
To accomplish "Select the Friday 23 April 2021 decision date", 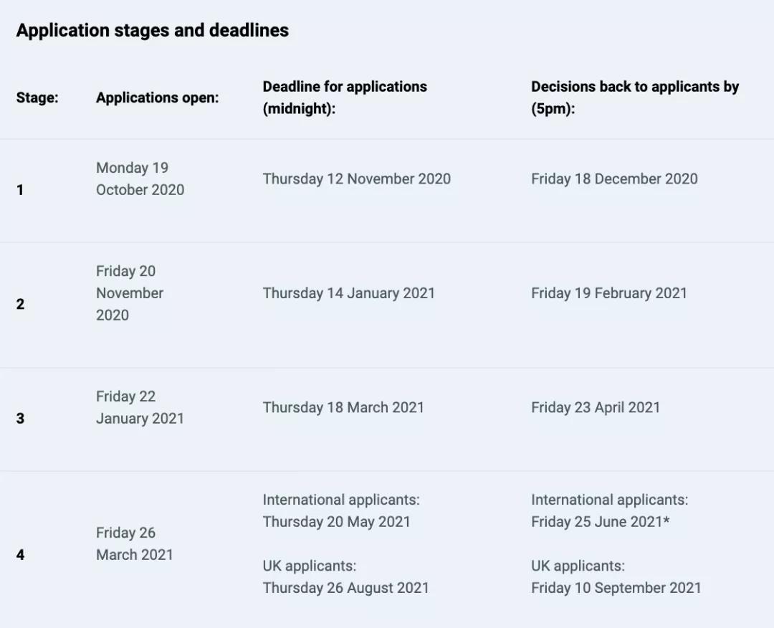I will [596, 407].
